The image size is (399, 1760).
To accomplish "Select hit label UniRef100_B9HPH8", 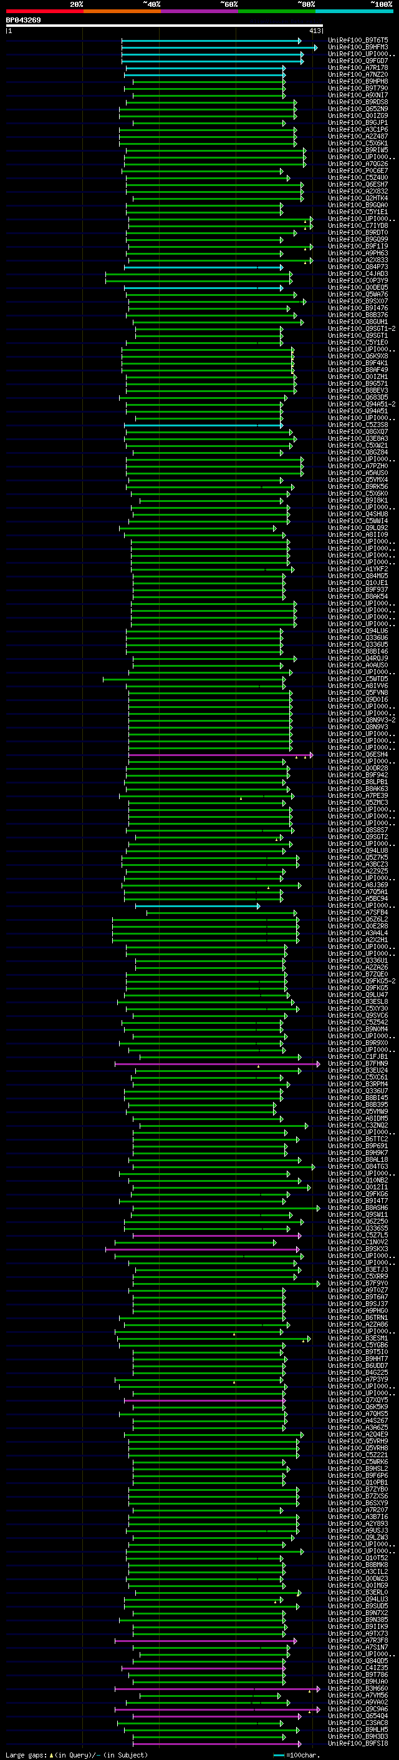I will coord(358,81).
